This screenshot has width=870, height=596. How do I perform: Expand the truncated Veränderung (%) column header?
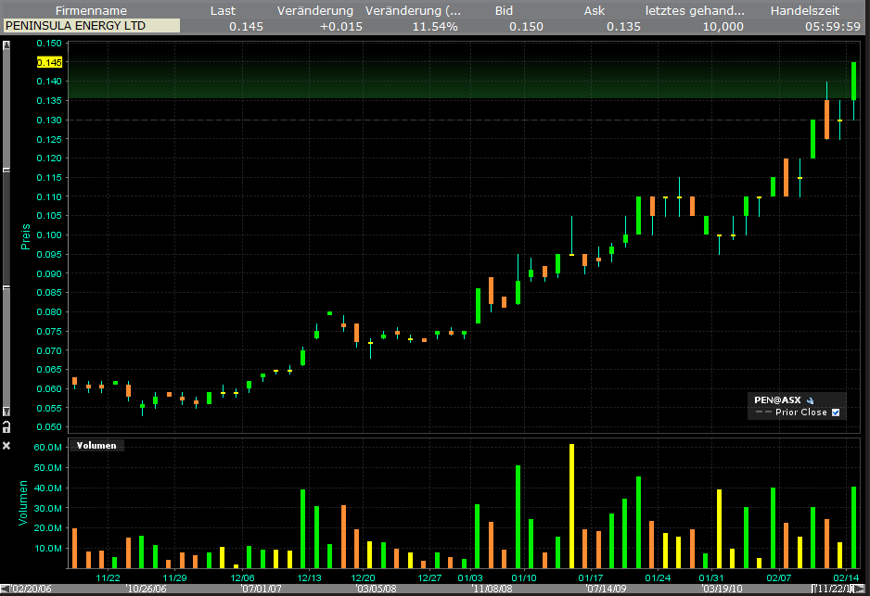click(x=414, y=10)
